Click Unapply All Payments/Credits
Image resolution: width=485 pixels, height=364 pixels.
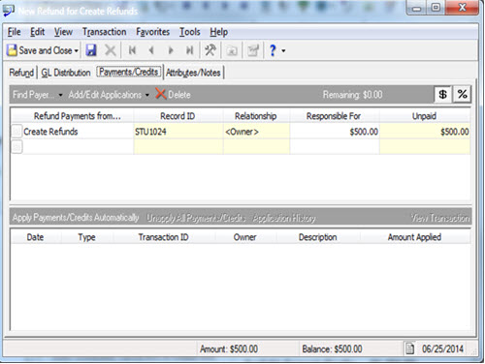coord(196,218)
